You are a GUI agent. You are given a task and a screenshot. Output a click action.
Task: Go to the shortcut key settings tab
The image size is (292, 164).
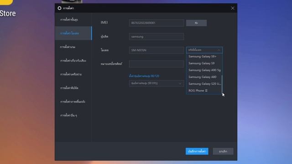73,88
